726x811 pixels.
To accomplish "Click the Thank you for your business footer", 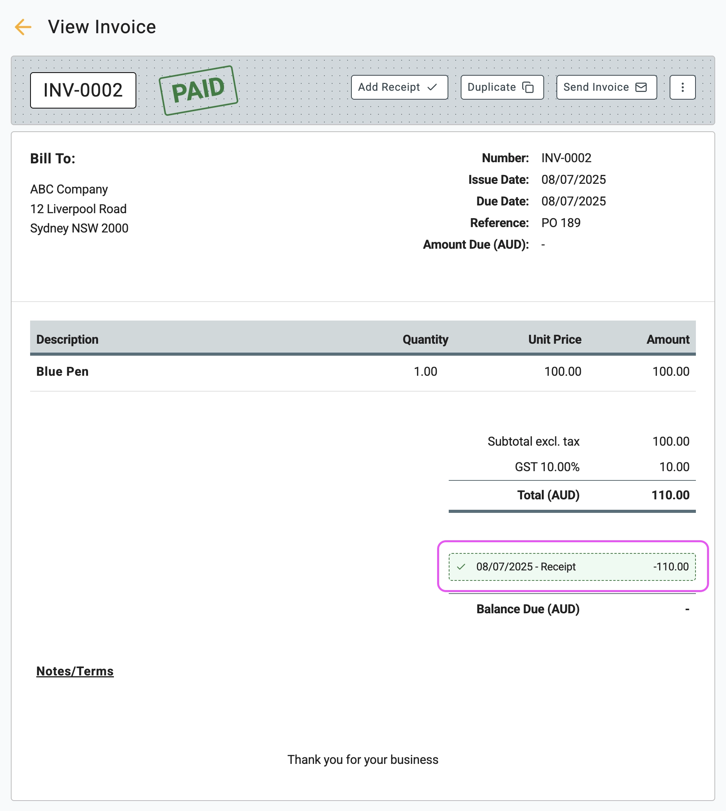I will (x=363, y=760).
